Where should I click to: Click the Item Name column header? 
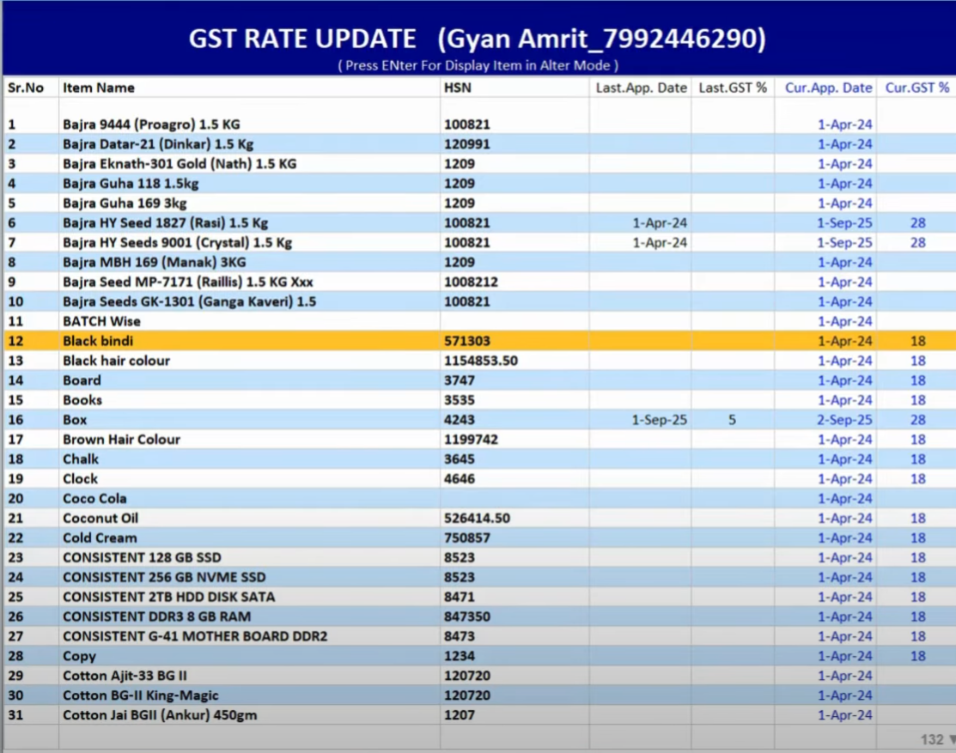(99, 88)
